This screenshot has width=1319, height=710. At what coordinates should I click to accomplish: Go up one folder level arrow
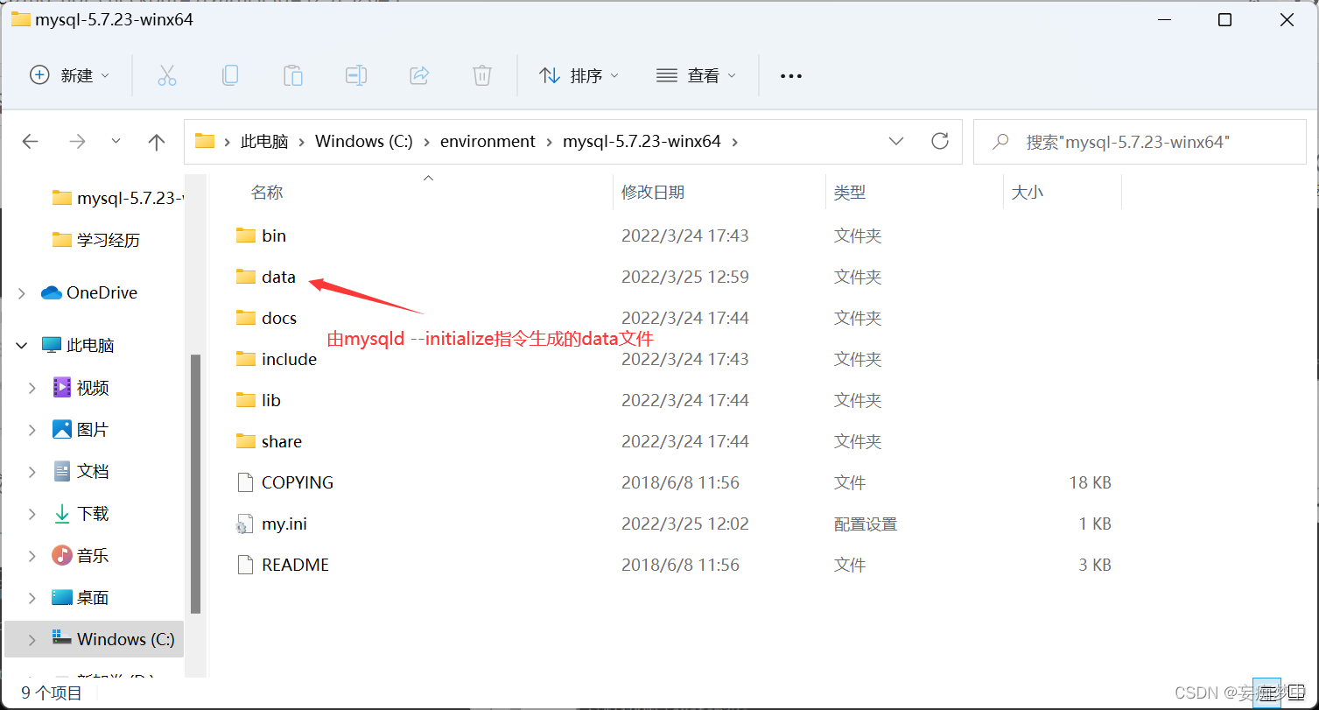pyautogui.click(x=157, y=142)
